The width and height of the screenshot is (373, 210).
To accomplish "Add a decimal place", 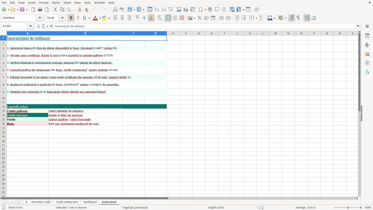I will pos(222,18).
